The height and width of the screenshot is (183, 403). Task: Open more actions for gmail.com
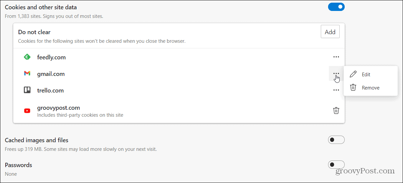pyautogui.click(x=336, y=74)
